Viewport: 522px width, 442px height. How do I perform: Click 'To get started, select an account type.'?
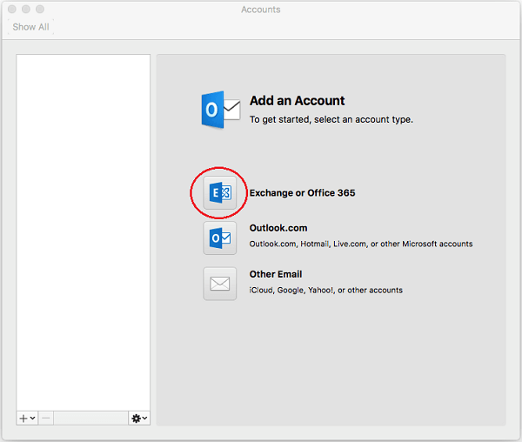[331, 119]
